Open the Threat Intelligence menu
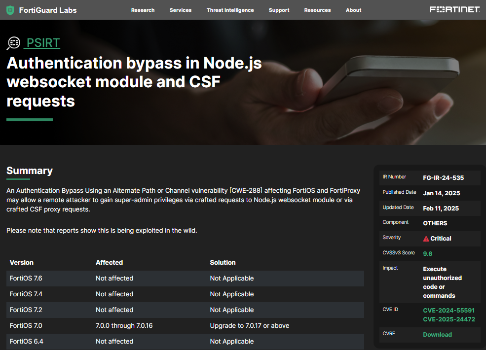 tap(230, 10)
